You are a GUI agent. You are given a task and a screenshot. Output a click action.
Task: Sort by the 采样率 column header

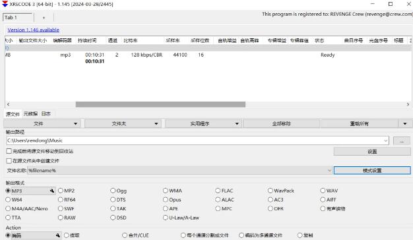[173, 40]
